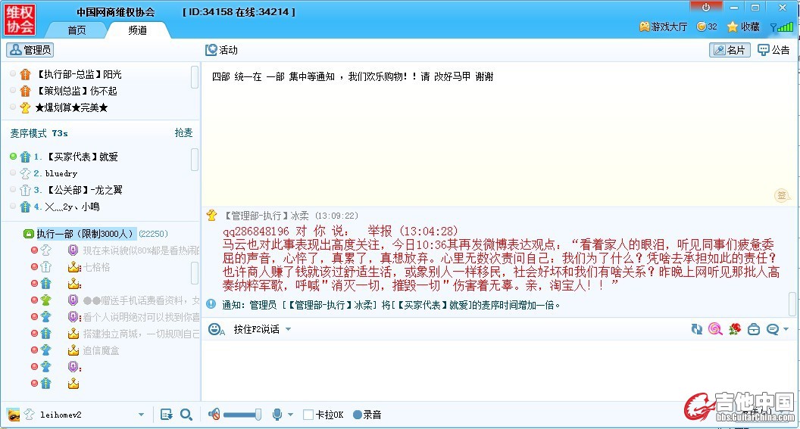Viewport: 800px width, 429px height.
Task: Open the 名片 card button
Action: (x=730, y=50)
